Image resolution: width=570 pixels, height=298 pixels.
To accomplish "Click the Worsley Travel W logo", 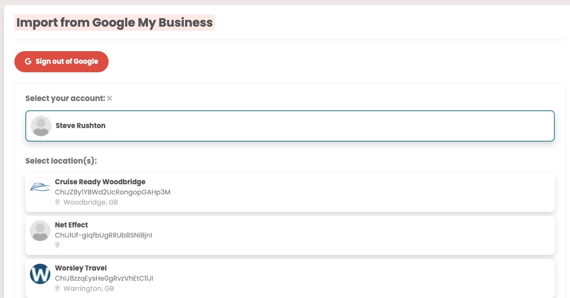I will tap(40, 274).
